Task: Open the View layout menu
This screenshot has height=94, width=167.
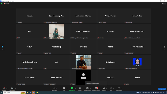Action: pos(164,4)
